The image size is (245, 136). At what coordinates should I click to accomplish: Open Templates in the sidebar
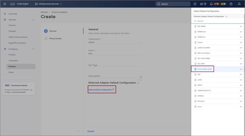(x=13, y=61)
